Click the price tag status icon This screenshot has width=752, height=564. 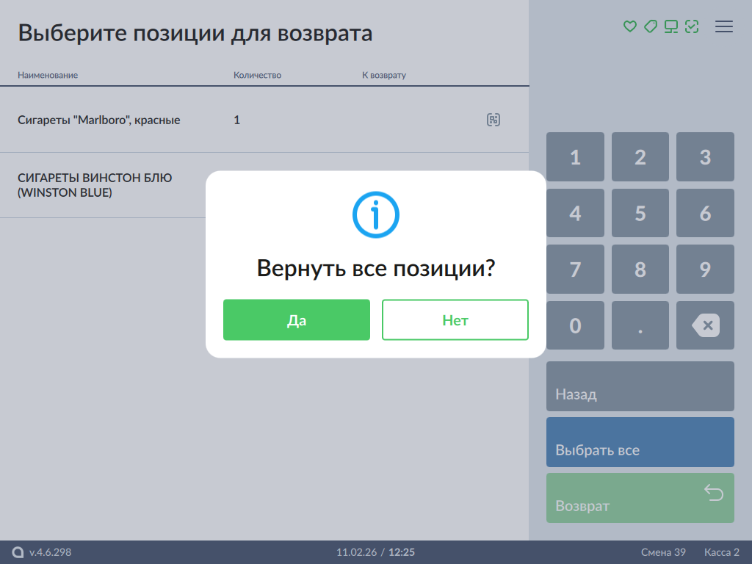(x=650, y=26)
